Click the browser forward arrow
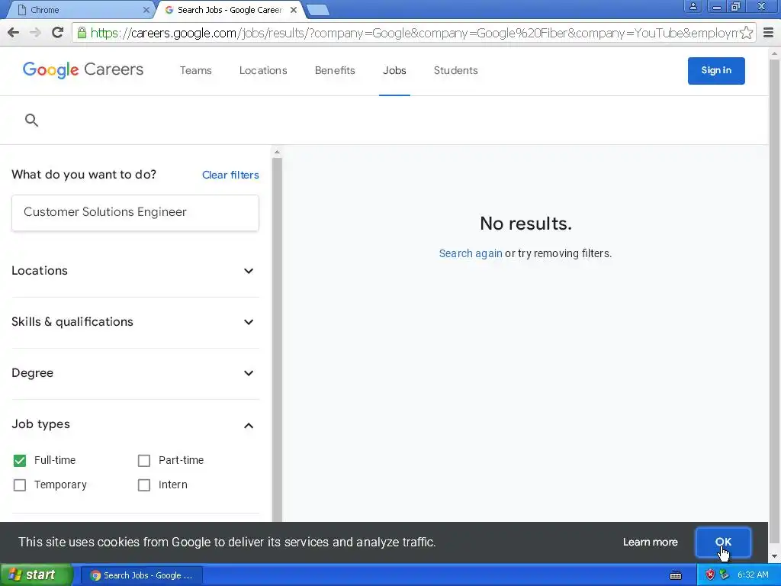 (35, 33)
